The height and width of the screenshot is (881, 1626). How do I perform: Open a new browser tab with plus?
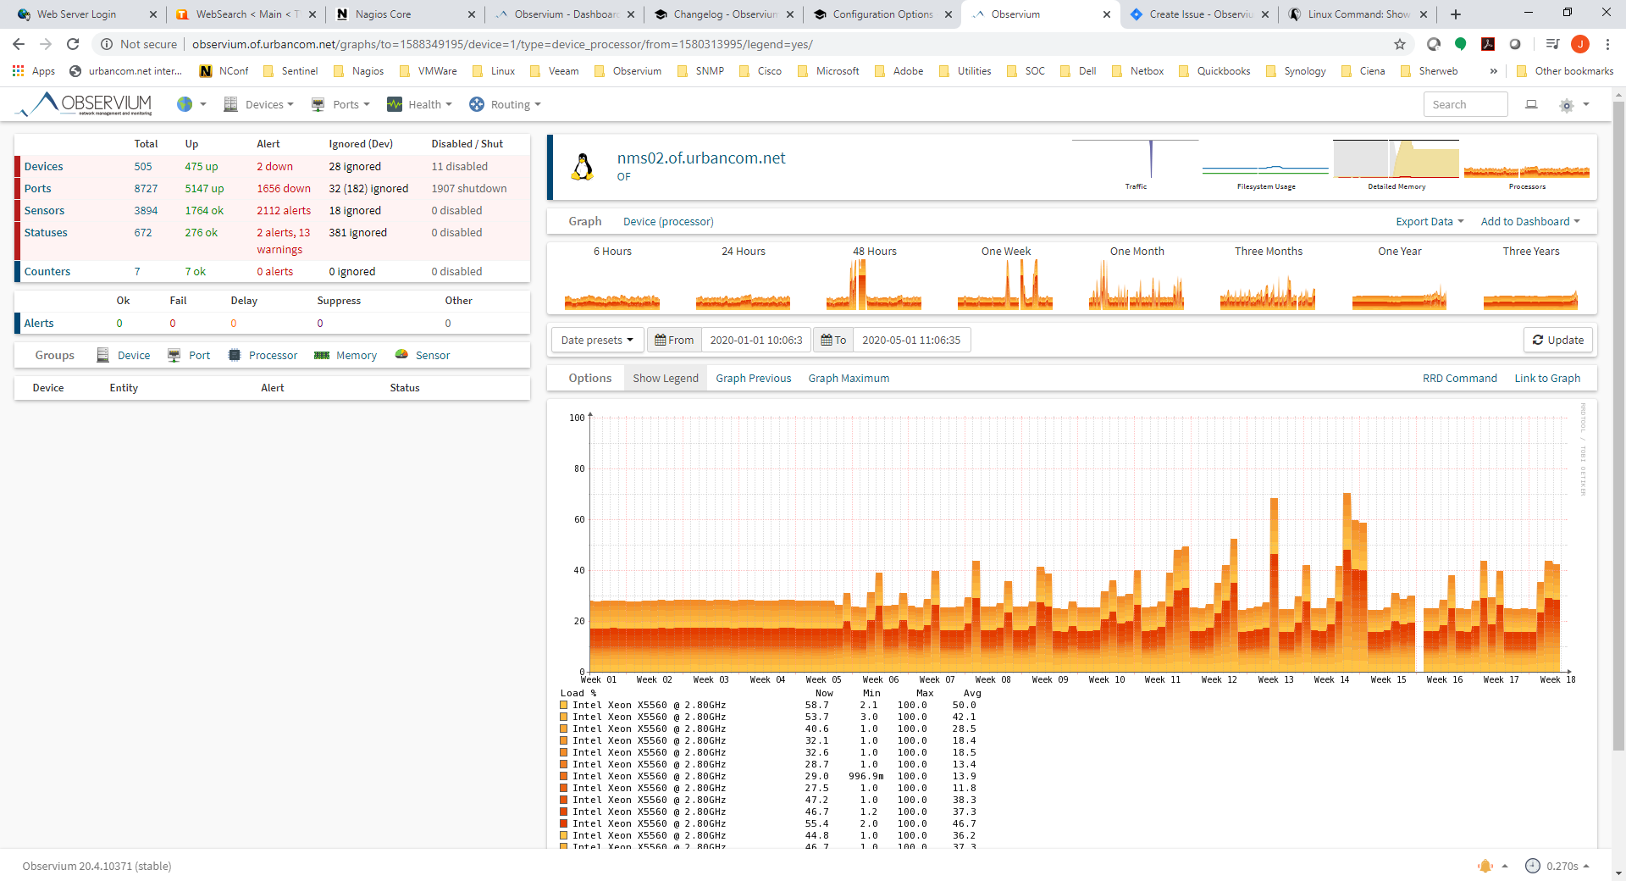coord(1456,14)
